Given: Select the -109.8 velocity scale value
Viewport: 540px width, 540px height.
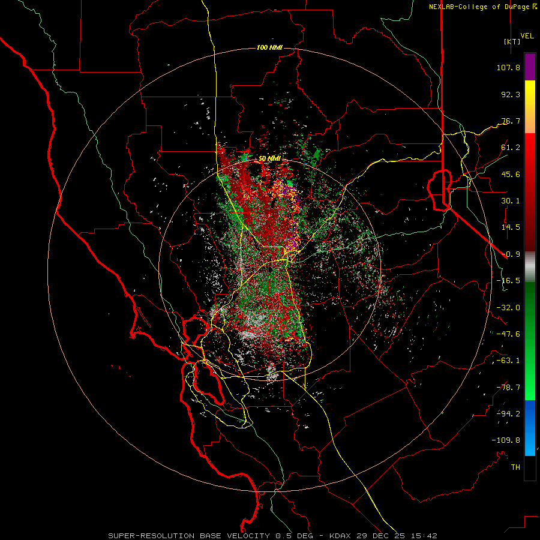Looking at the screenshot, I should [x=506, y=440].
